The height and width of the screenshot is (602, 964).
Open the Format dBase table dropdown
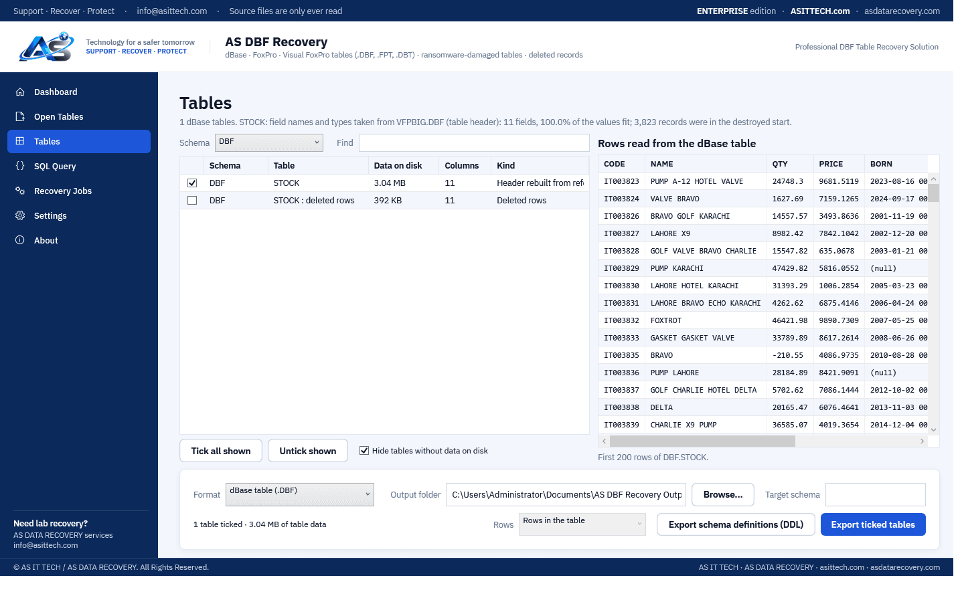(300, 494)
